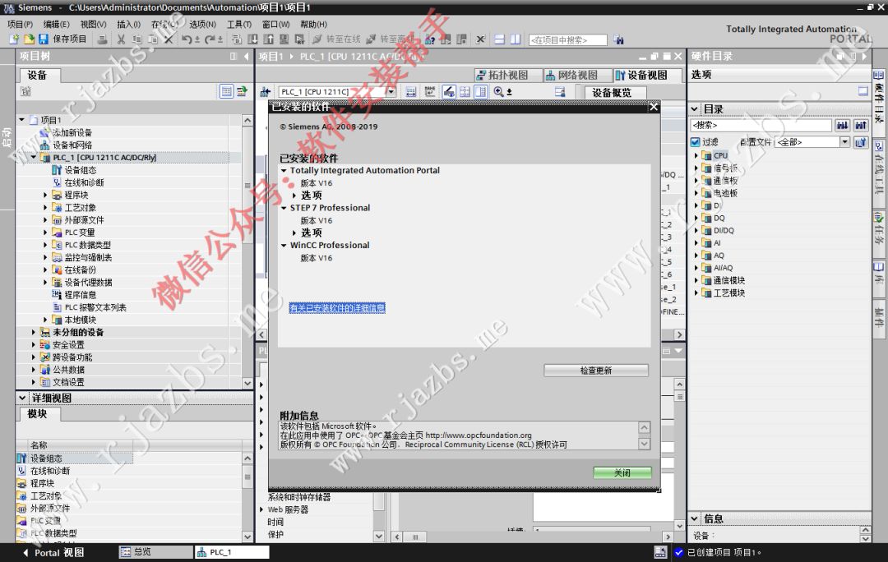Switch to Portal 视图 at the bottom left
Screen dimensions: 888x562
(53, 552)
